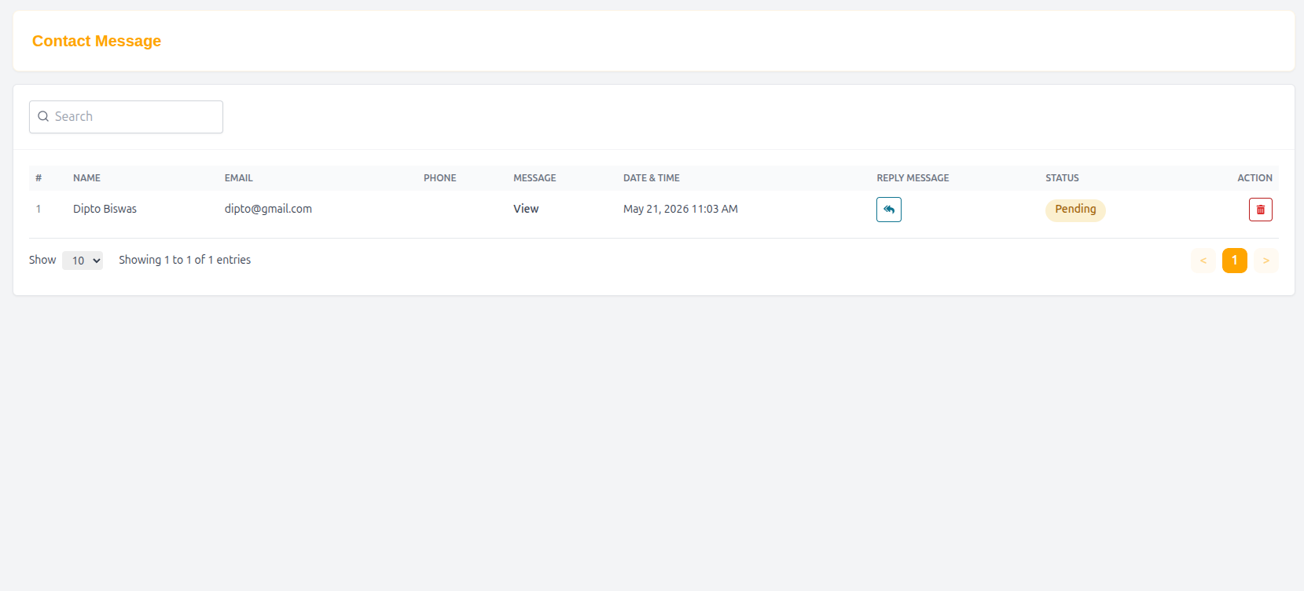This screenshot has height=591, width=1304.
Task: Click the # column header
Action: pyautogui.click(x=39, y=178)
